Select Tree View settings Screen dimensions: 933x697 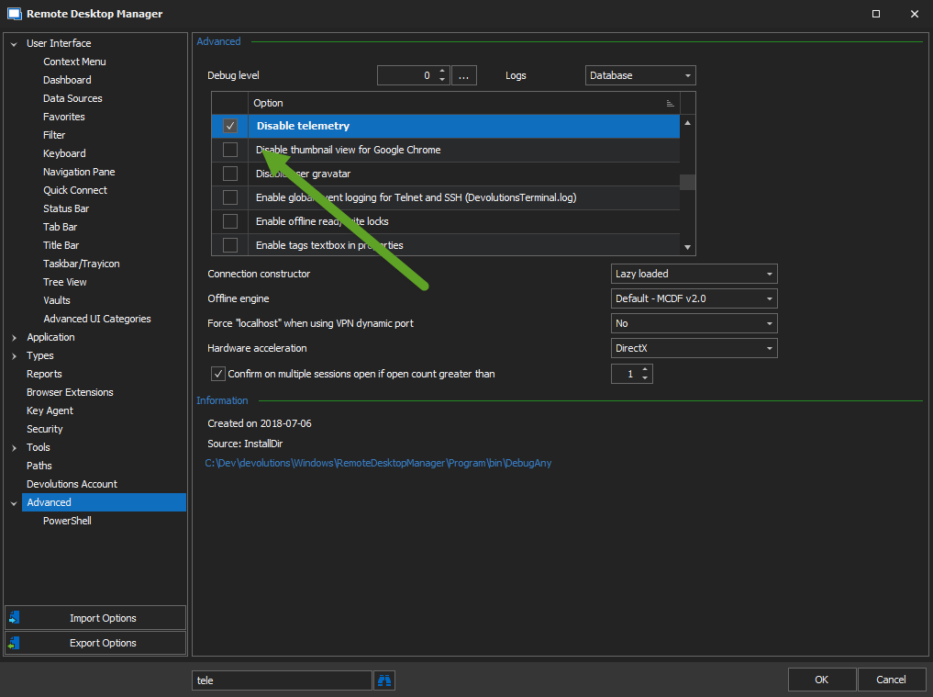[65, 282]
